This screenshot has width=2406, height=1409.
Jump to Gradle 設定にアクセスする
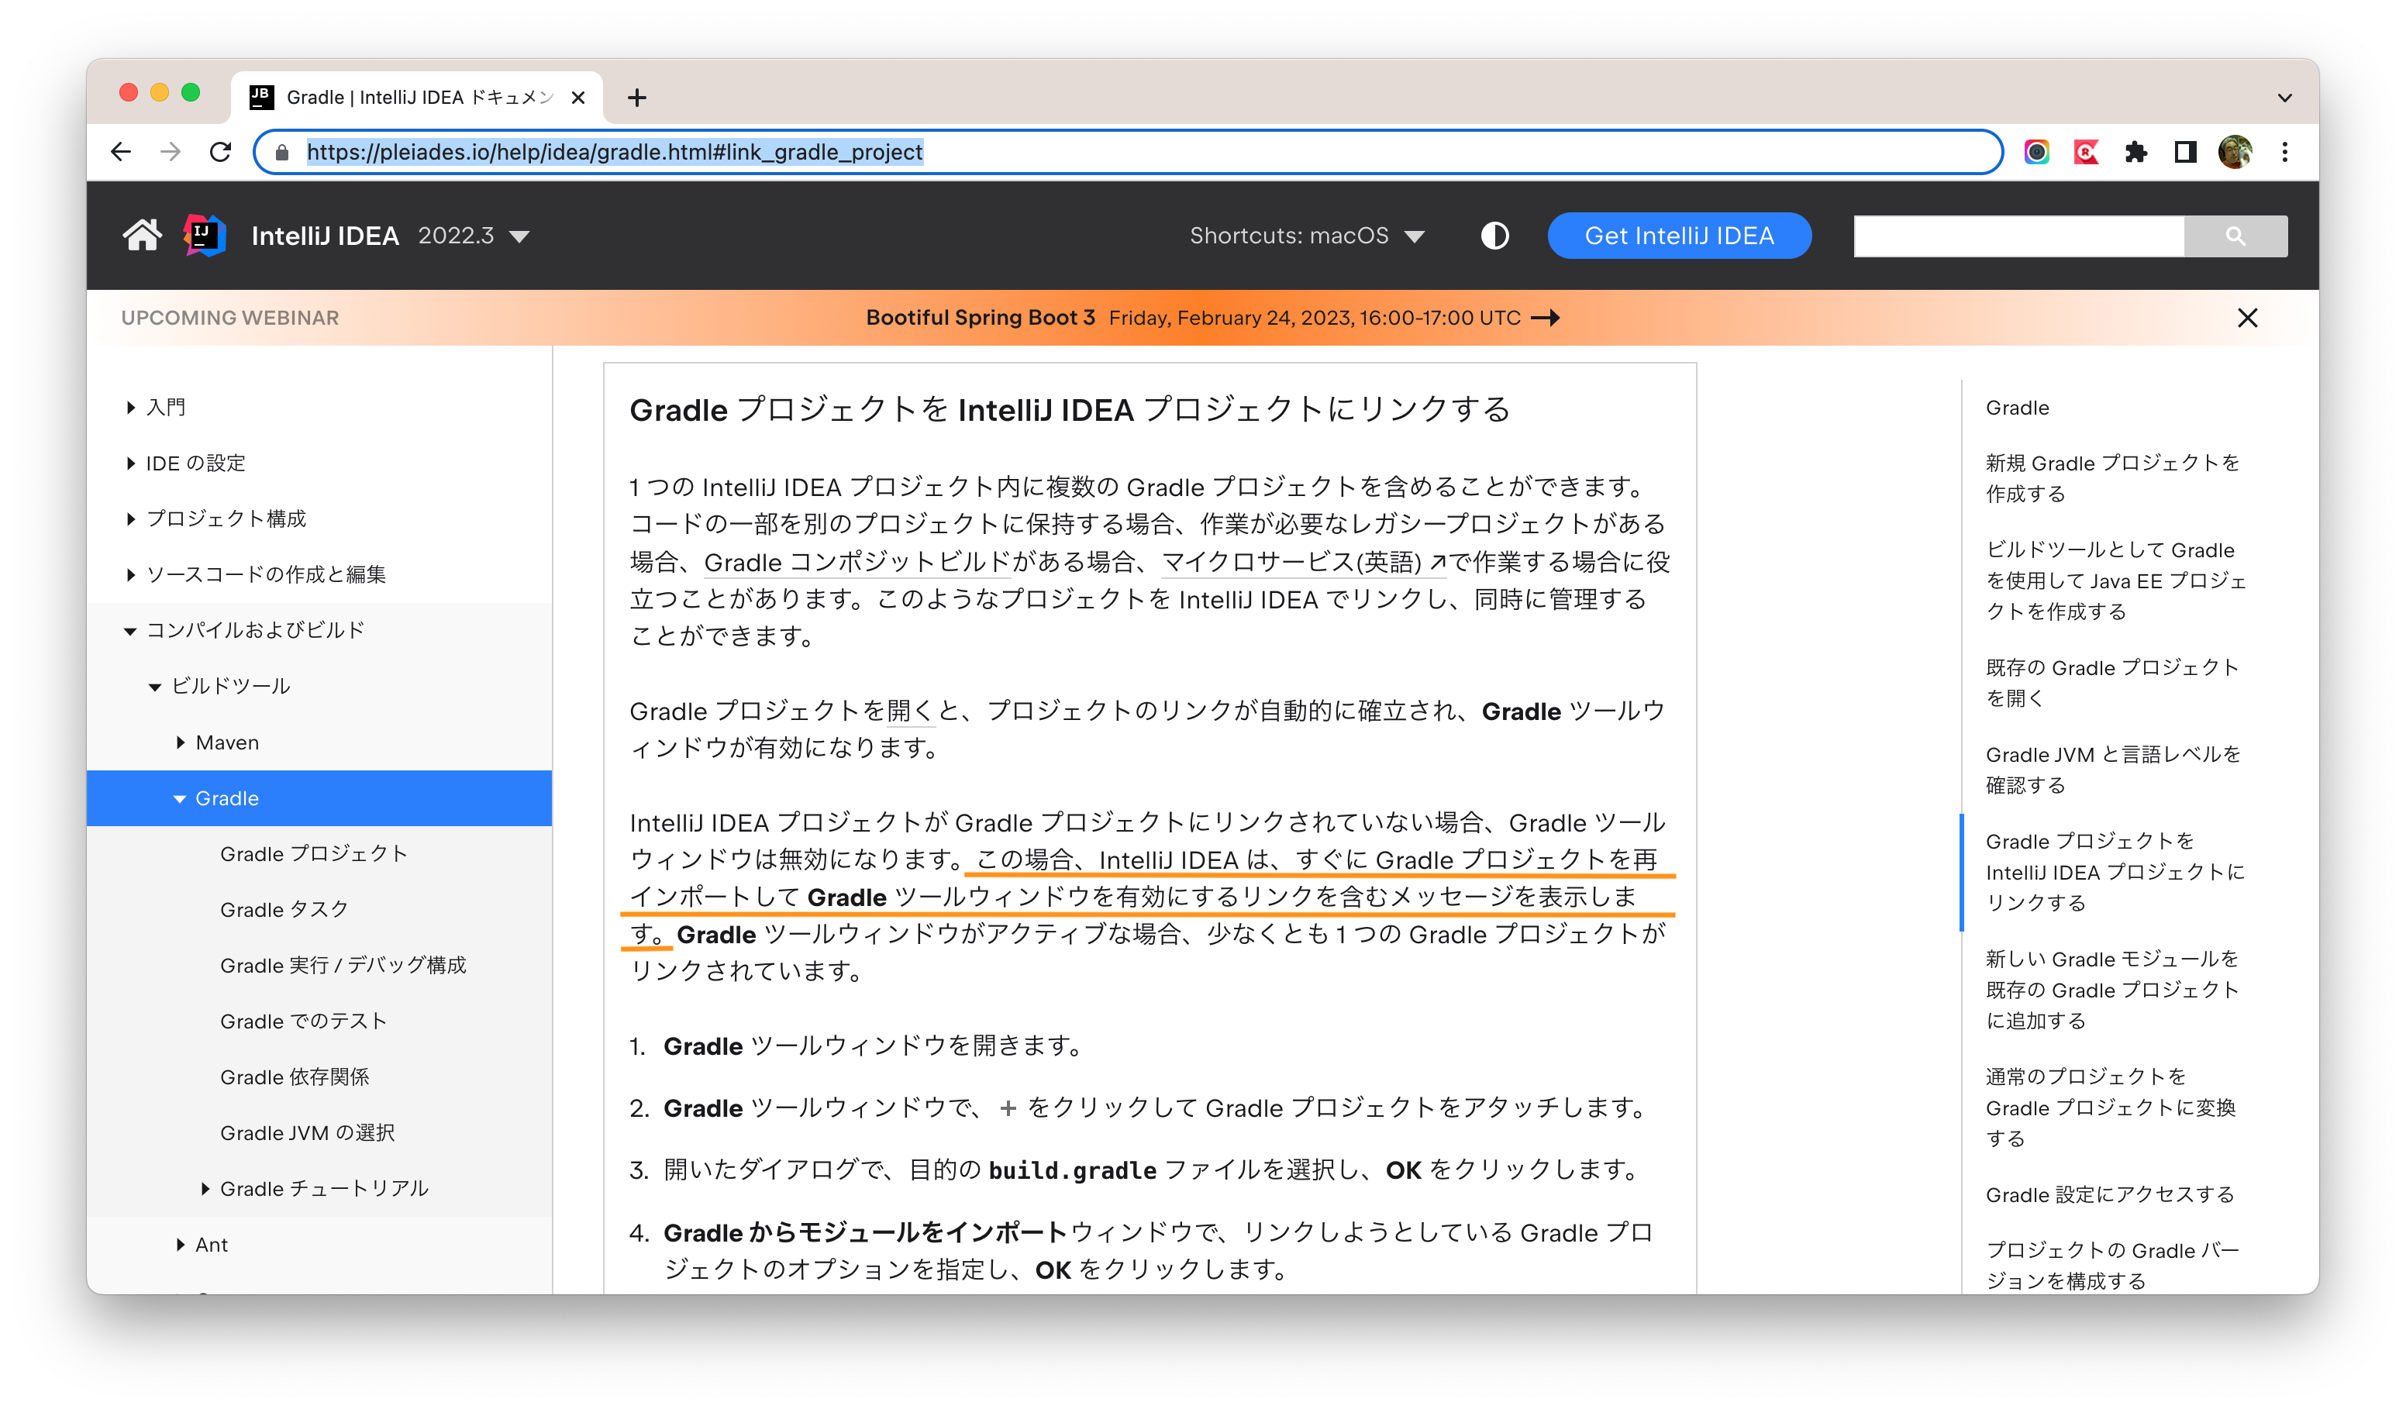click(2110, 1195)
